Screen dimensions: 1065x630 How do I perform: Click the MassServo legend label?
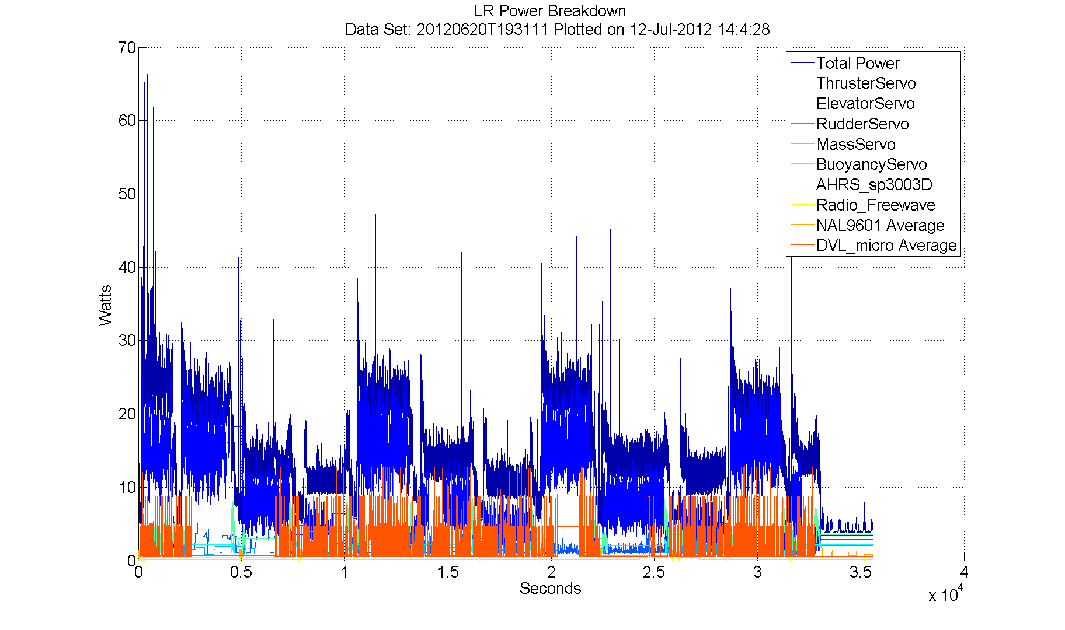[855, 145]
